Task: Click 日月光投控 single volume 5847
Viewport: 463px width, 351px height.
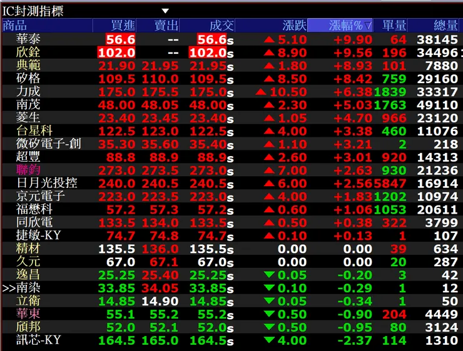Action: point(390,184)
